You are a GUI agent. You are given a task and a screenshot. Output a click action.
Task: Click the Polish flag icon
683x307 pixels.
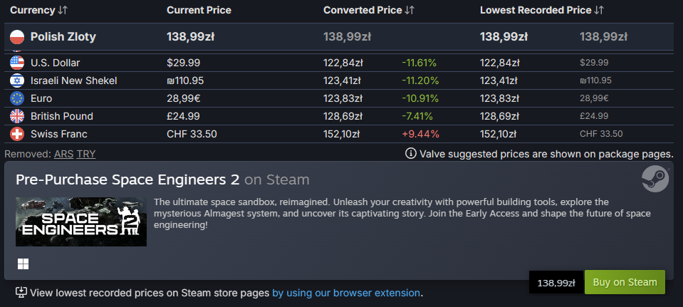[x=17, y=36]
